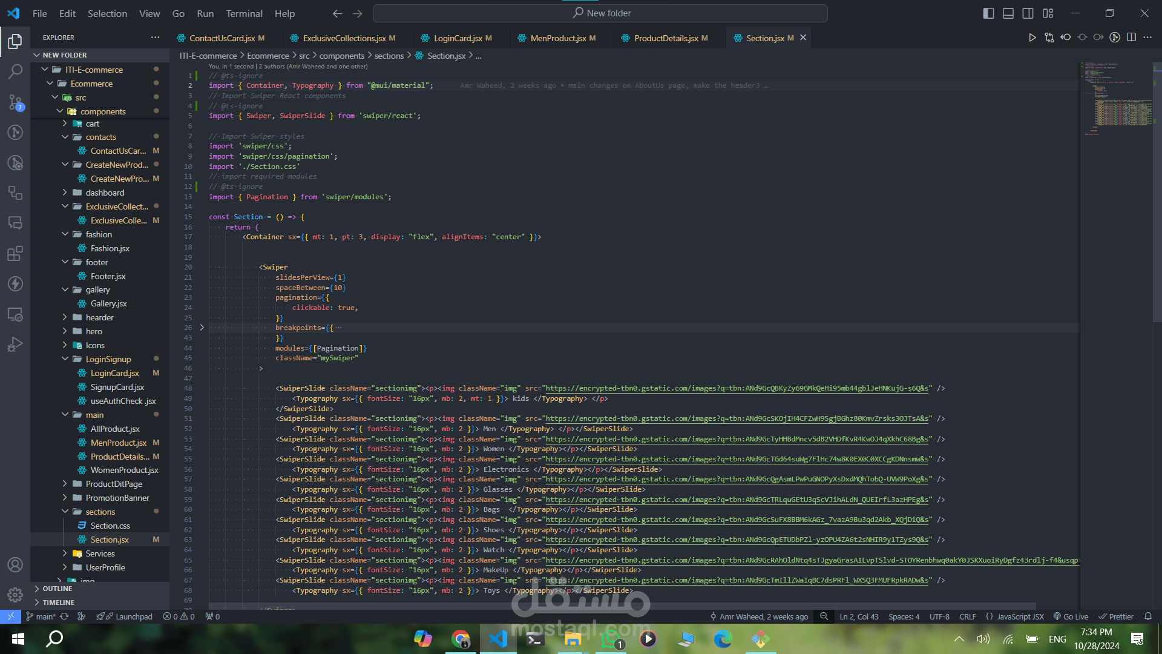Click Go Live in status bar
This screenshot has width=1162, height=654.
tap(1071, 616)
